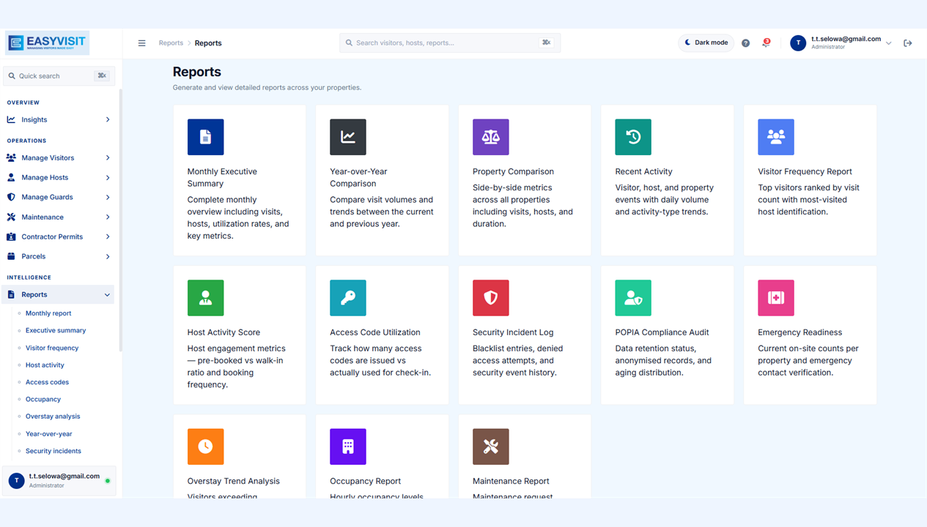The height and width of the screenshot is (527, 927).
Task: Open the Host Activity Score card title
Action: (x=224, y=332)
